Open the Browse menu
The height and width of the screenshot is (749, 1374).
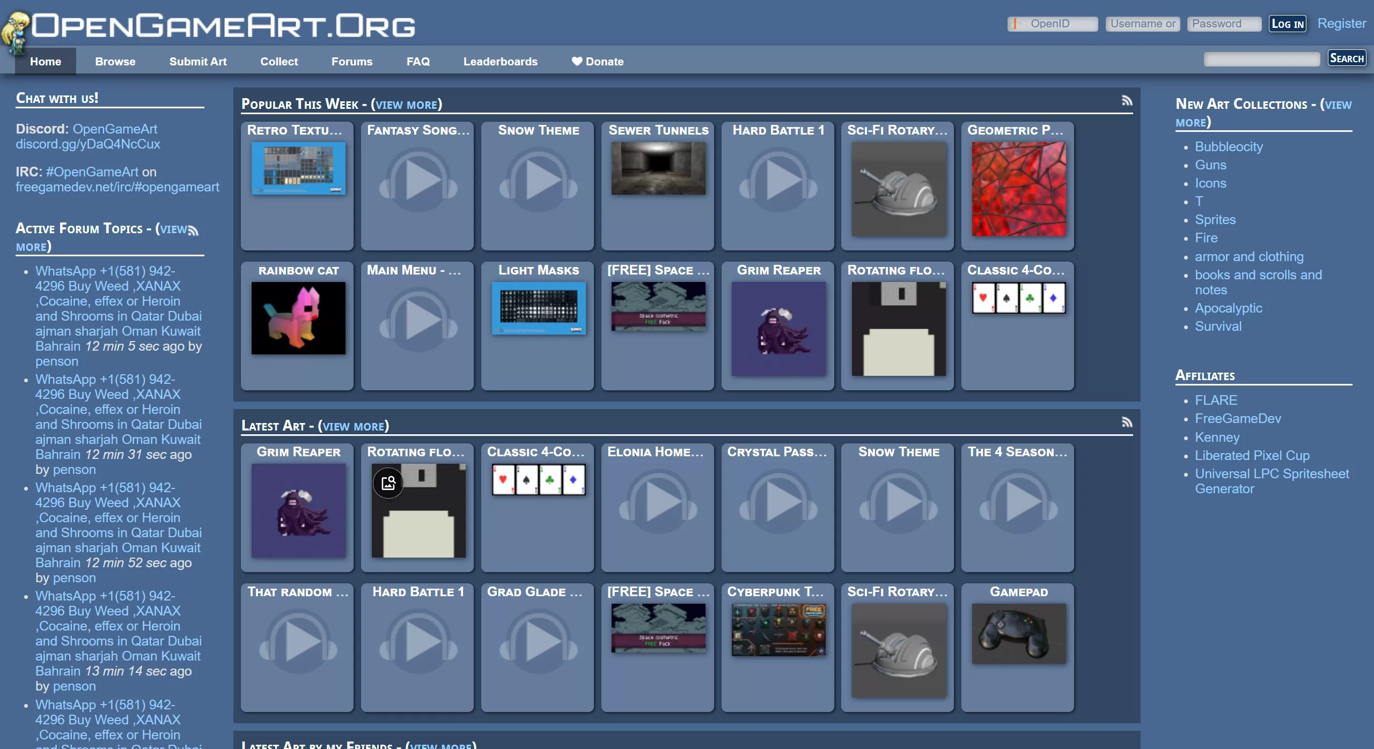click(x=115, y=62)
